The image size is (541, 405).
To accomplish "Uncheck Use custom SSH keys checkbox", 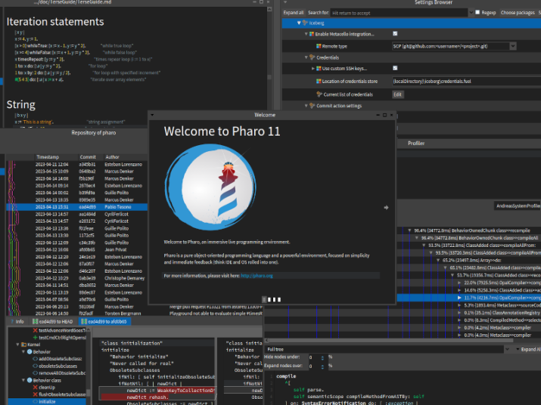I will (x=395, y=68).
